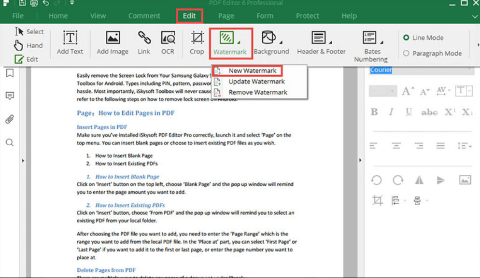This screenshot has height=278, width=480.
Task: Save the document from title bar
Action: (x=22, y=3)
